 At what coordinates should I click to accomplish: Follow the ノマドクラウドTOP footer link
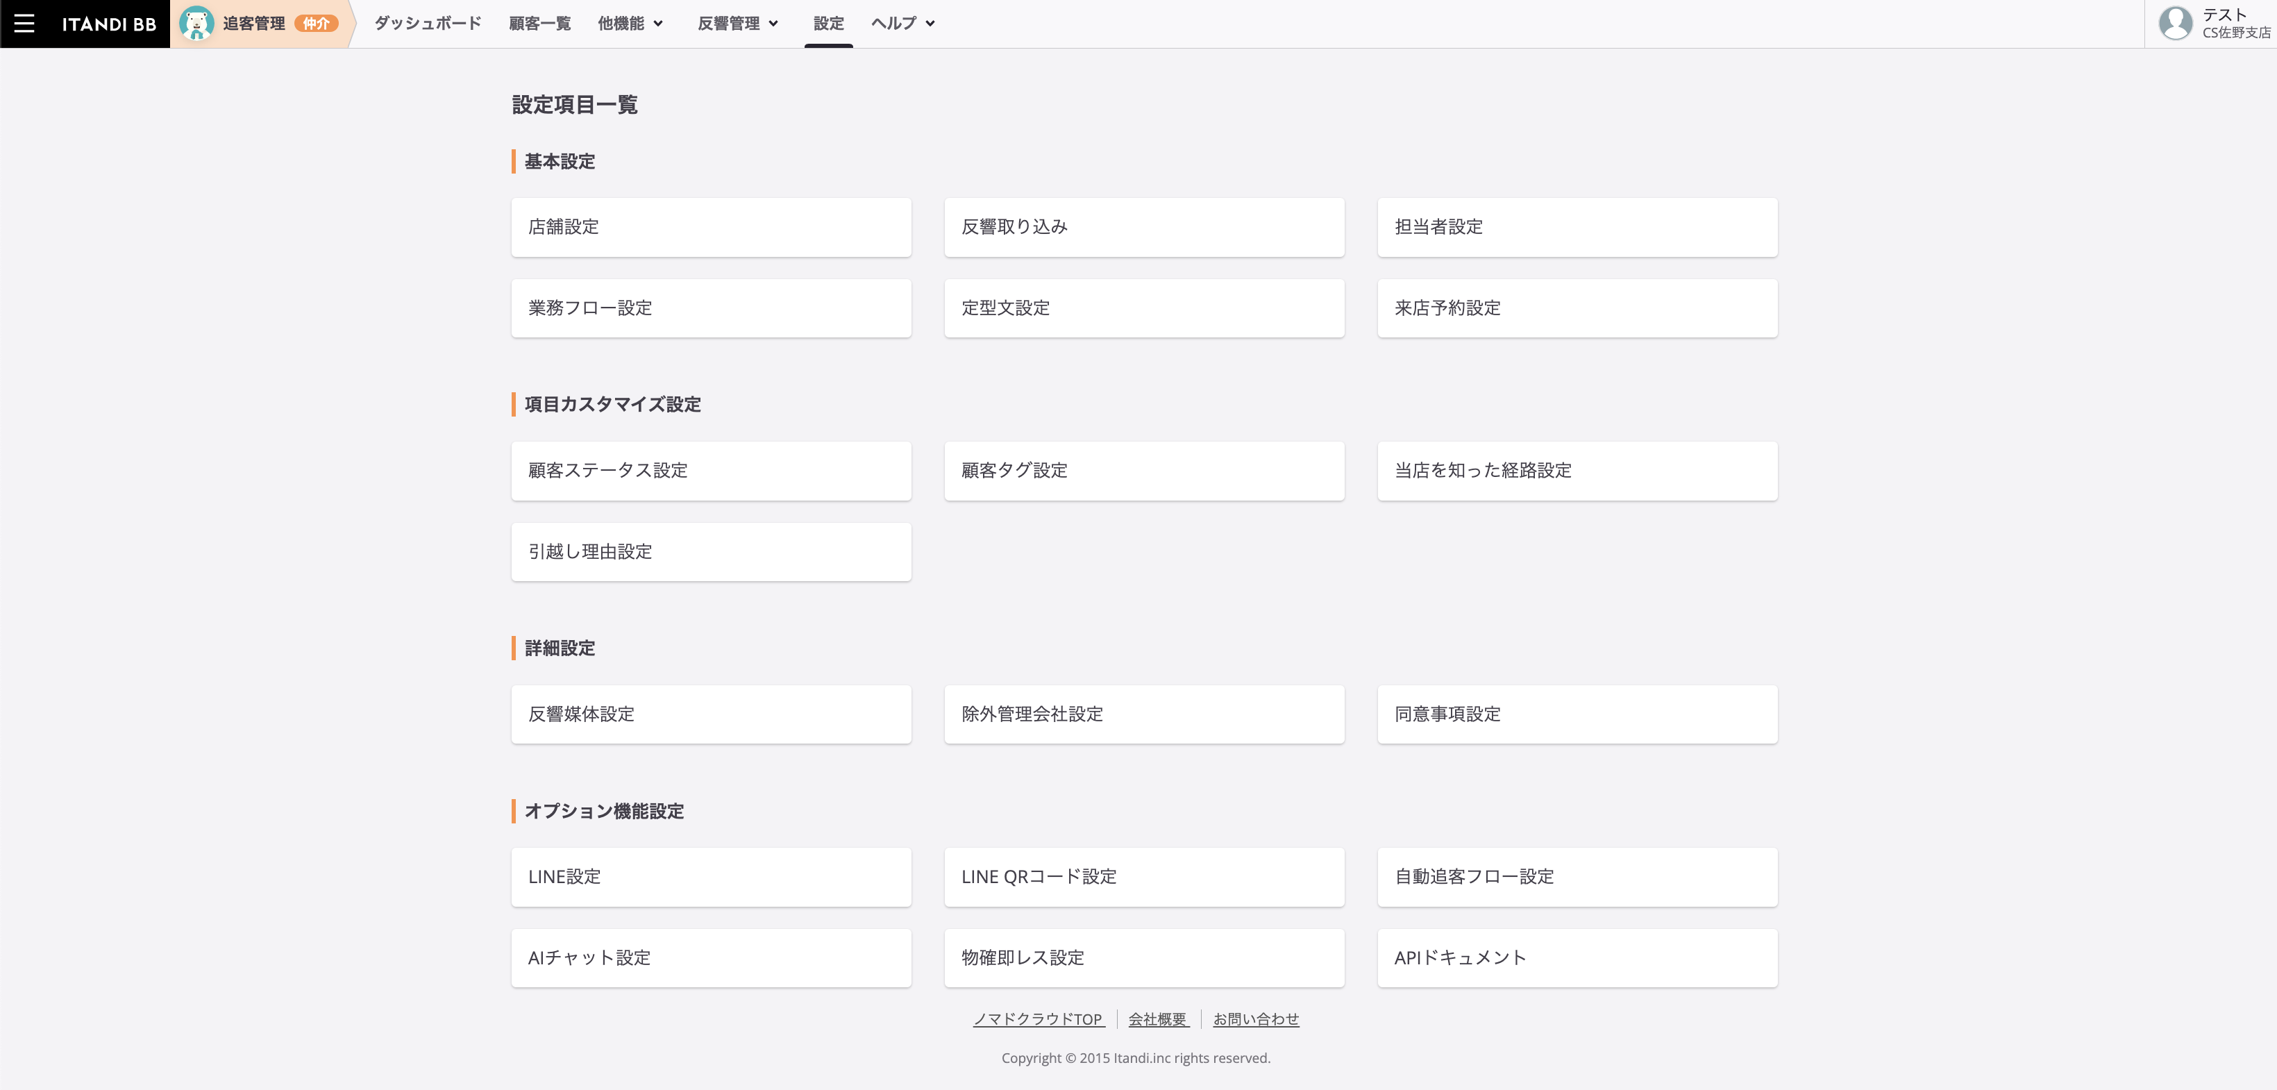point(1039,1019)
